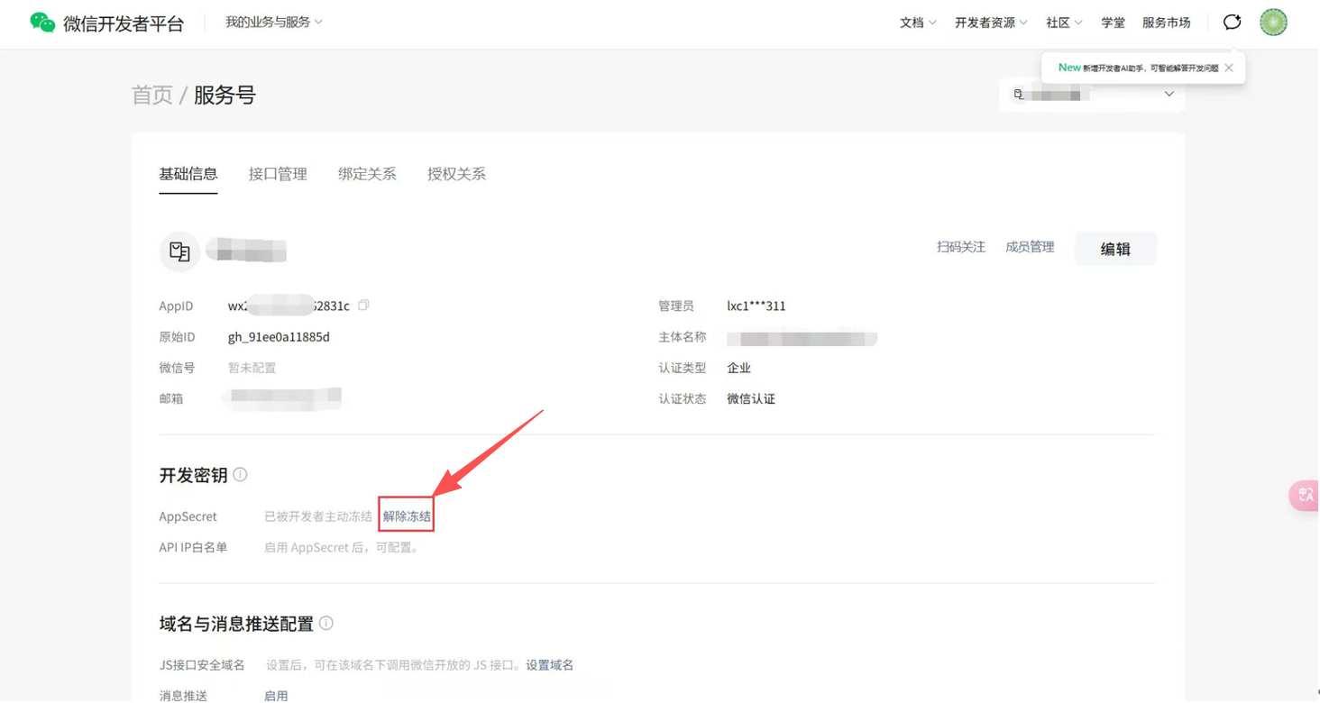Open the account selector dropdown
The image size is (1320, 703).
tap(1092, 94)
